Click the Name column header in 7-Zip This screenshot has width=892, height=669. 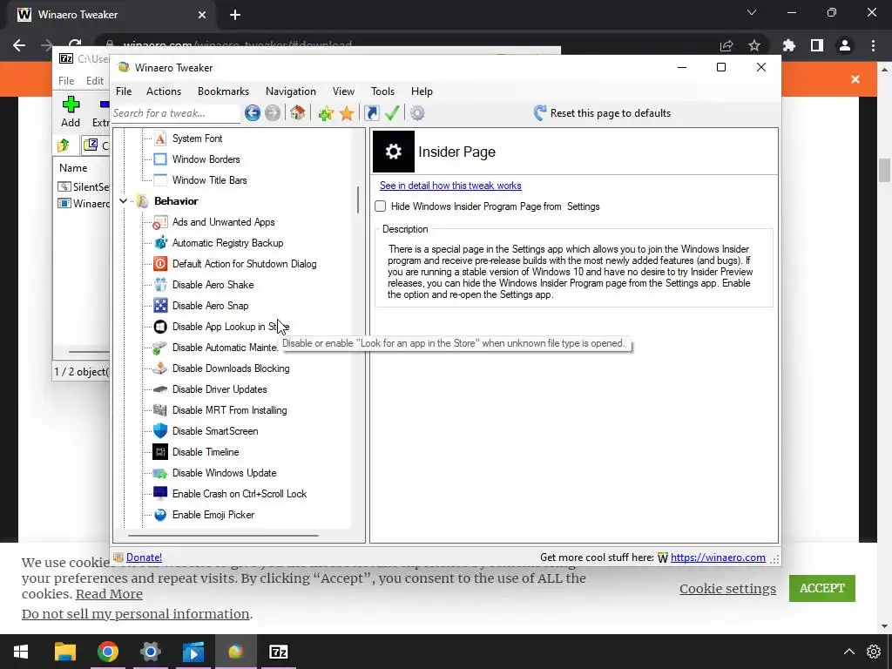[73, 168]
